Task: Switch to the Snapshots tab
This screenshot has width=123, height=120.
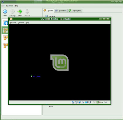Action: [x=61, y=10]
